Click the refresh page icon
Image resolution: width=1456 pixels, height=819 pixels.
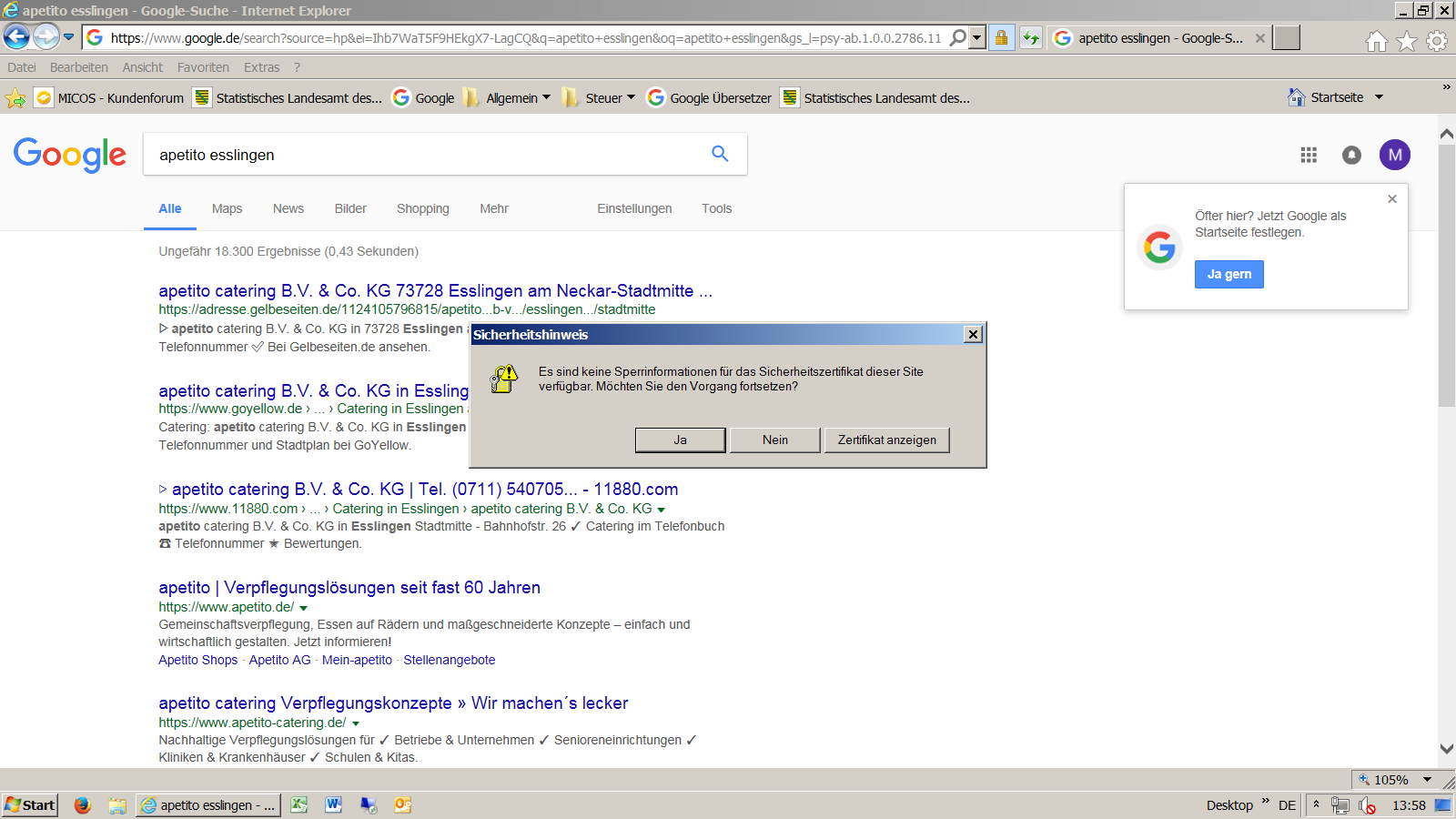tap(1030, 37)
